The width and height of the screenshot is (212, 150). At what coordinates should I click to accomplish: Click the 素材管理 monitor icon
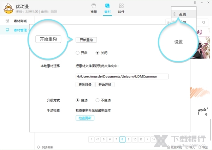7,30
